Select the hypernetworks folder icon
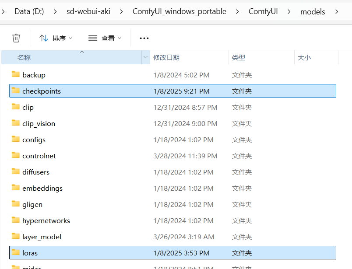The image size is (352, 269). (x=16, y=220)
